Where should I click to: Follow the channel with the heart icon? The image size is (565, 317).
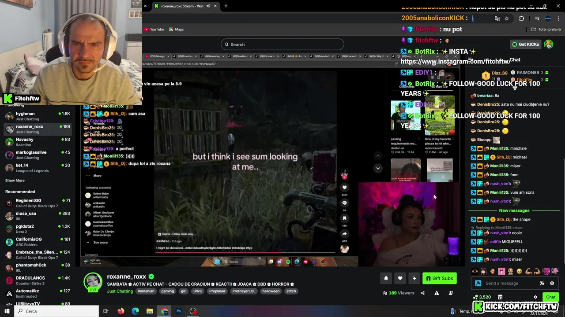pos(400,278)
